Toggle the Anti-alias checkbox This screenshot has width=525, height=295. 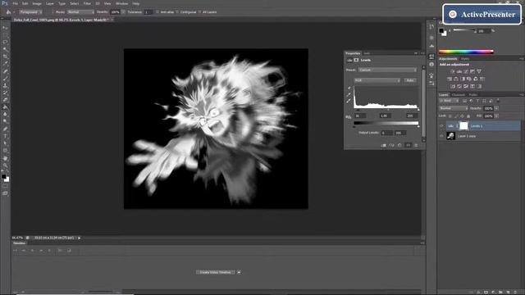(157, 12)
